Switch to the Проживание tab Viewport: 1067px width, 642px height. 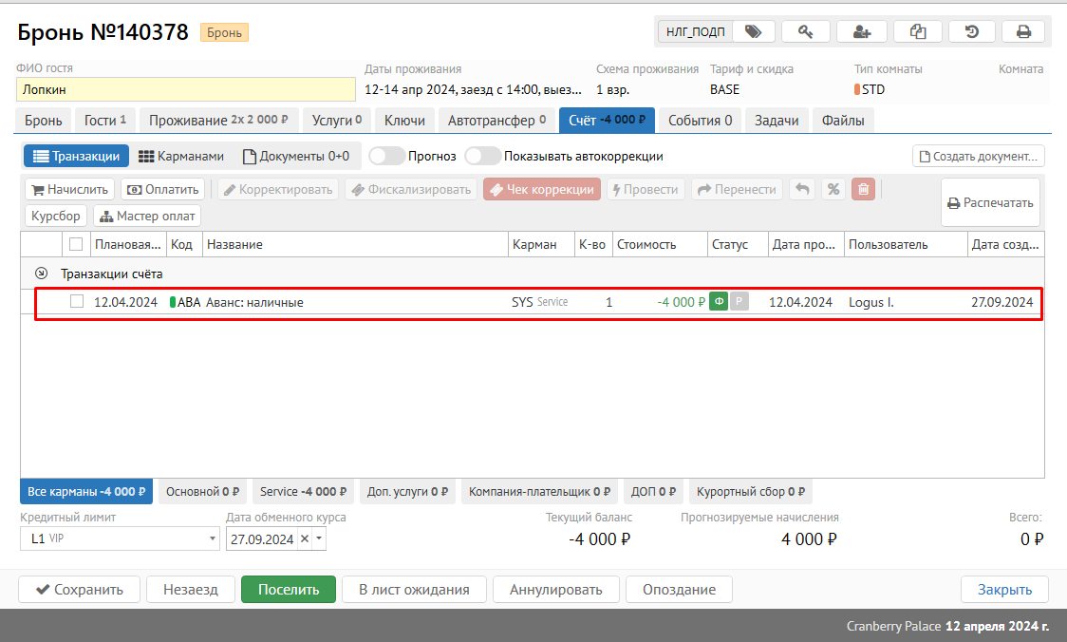(217, 121)
